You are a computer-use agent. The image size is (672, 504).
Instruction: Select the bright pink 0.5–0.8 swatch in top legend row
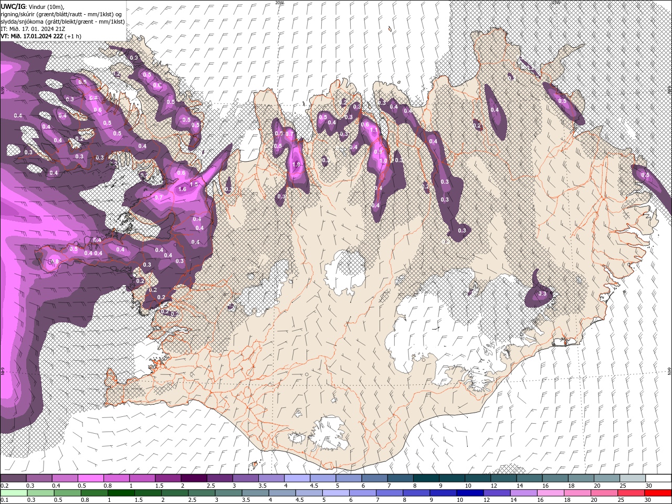tap(90, 478)
